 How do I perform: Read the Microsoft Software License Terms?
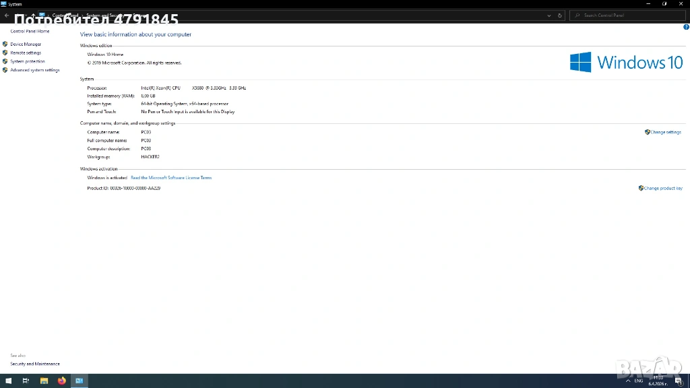click(x=171, y=178)
